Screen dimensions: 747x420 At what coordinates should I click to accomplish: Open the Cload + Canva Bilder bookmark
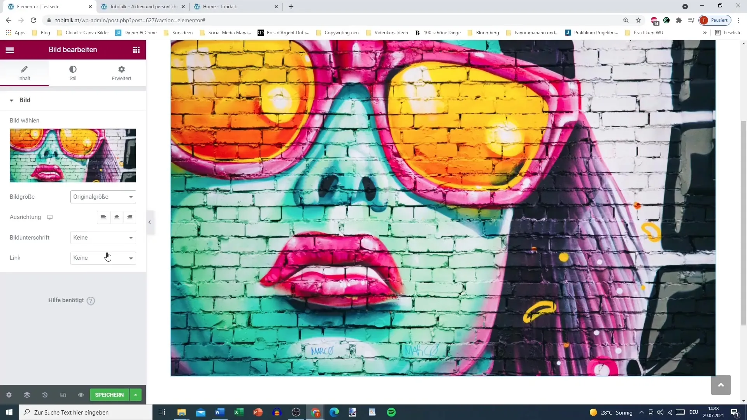[x=83, y=33]
